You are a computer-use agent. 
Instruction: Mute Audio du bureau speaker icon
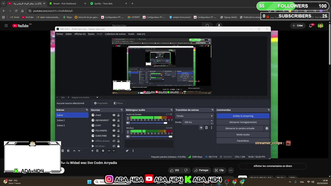point(128,123)
